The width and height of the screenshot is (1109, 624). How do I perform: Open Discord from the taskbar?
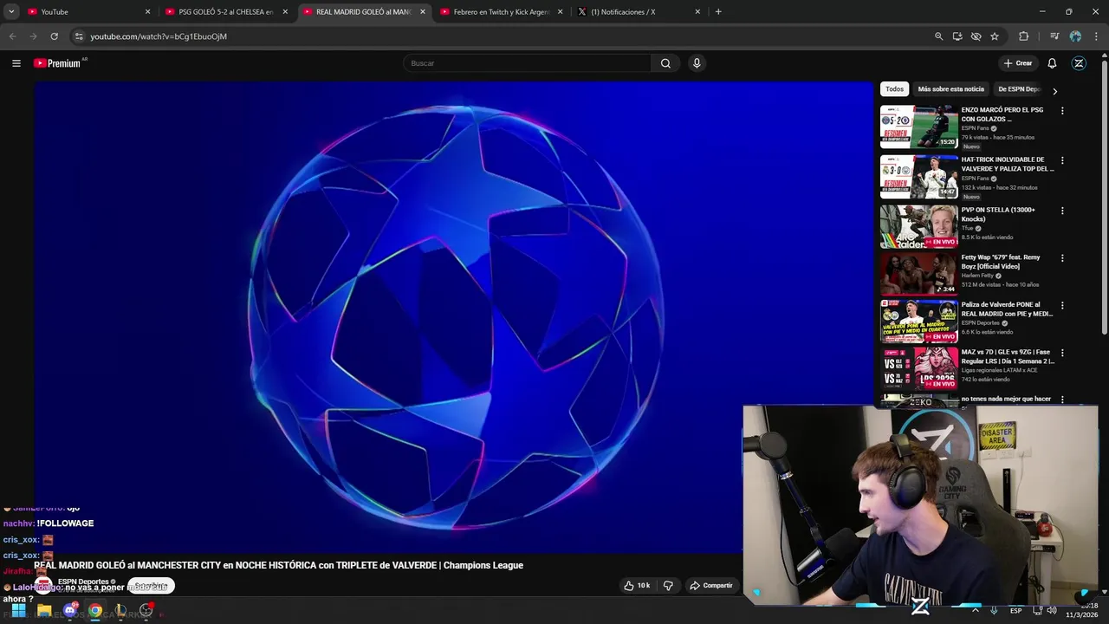click(x=70, y=611)
